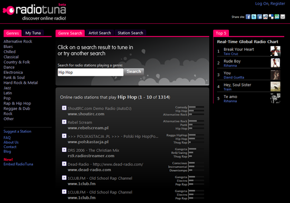Browse the Blues genre

pos(8,46)
